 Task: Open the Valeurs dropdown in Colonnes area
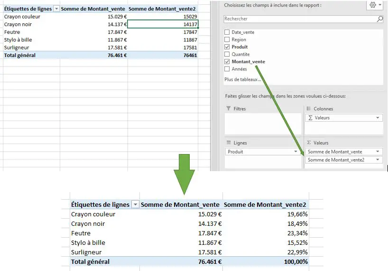378,118
